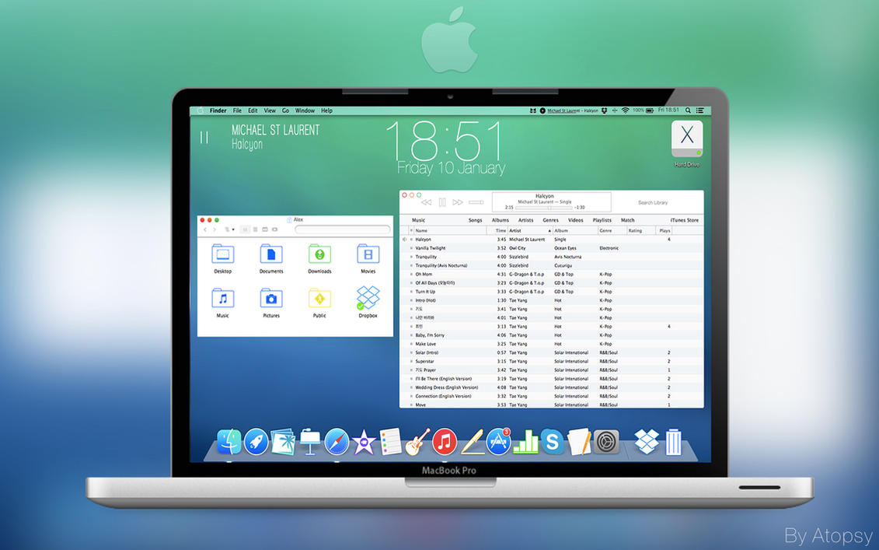Switch to the Playlists tab in iTunes
The height and width of the screenshot is (550, 879).
coord(602,220)
